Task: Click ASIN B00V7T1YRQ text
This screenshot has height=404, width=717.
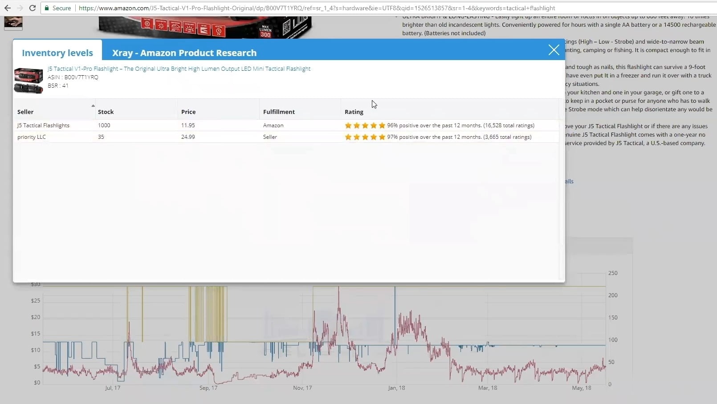Action: pos(73,77)
